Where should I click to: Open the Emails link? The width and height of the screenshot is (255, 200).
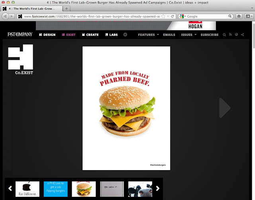coord(169,35)
